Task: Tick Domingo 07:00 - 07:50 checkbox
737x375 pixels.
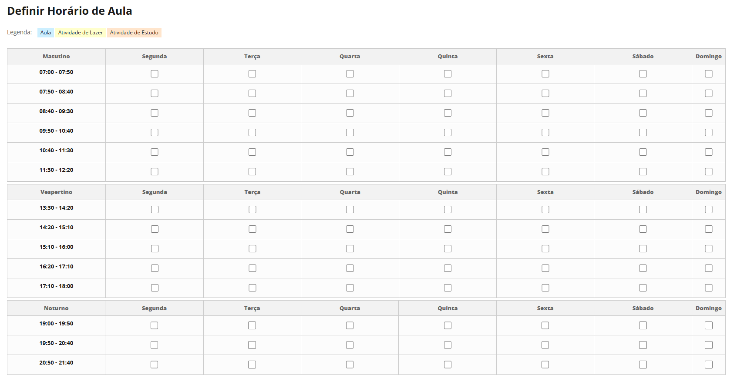Action: point(709,74)
